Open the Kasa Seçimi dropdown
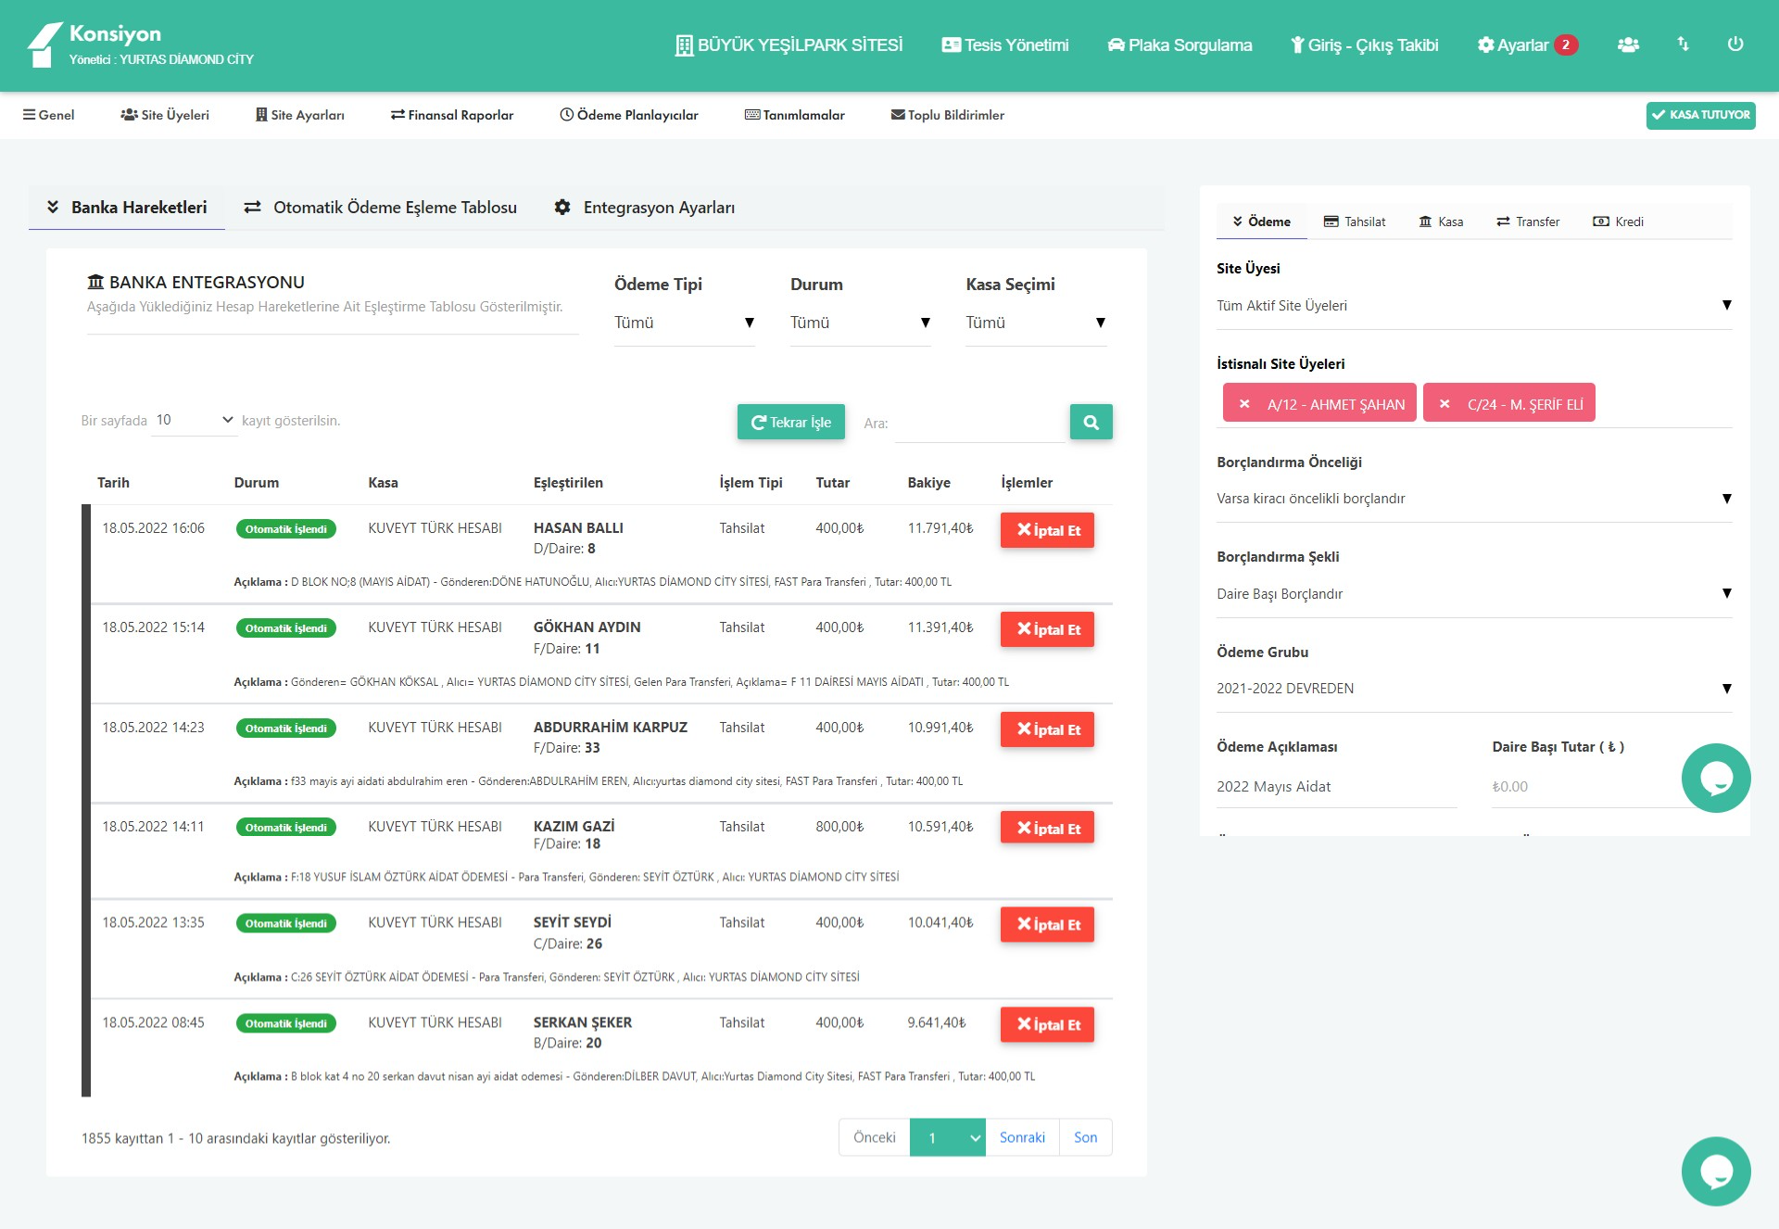Screen dimensions: 1779x1229 tap(1035, 323)
